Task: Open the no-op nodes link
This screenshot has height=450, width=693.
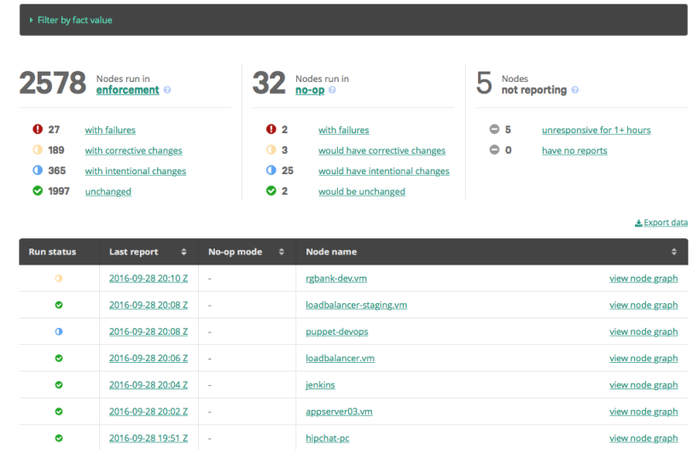Action: click(x=310, y=90)
